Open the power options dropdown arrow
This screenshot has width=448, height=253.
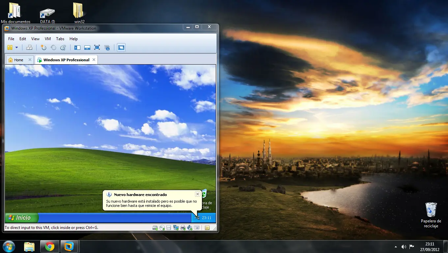(x=16, y=47)
